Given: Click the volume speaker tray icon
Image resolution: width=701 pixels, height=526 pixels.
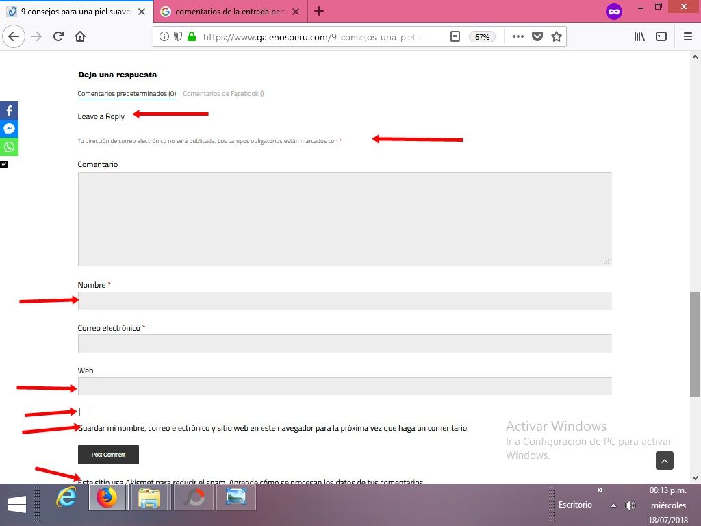Looking at the screenshot, I should click(630, 505).
